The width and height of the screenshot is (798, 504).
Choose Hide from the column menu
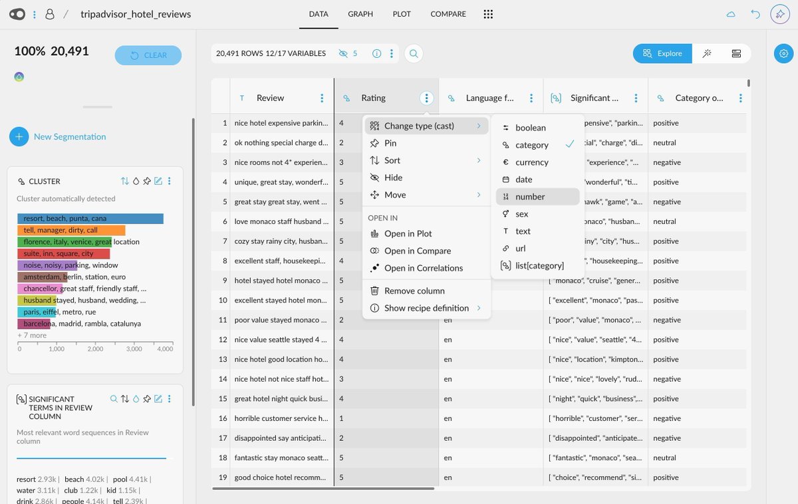point(426,178)
